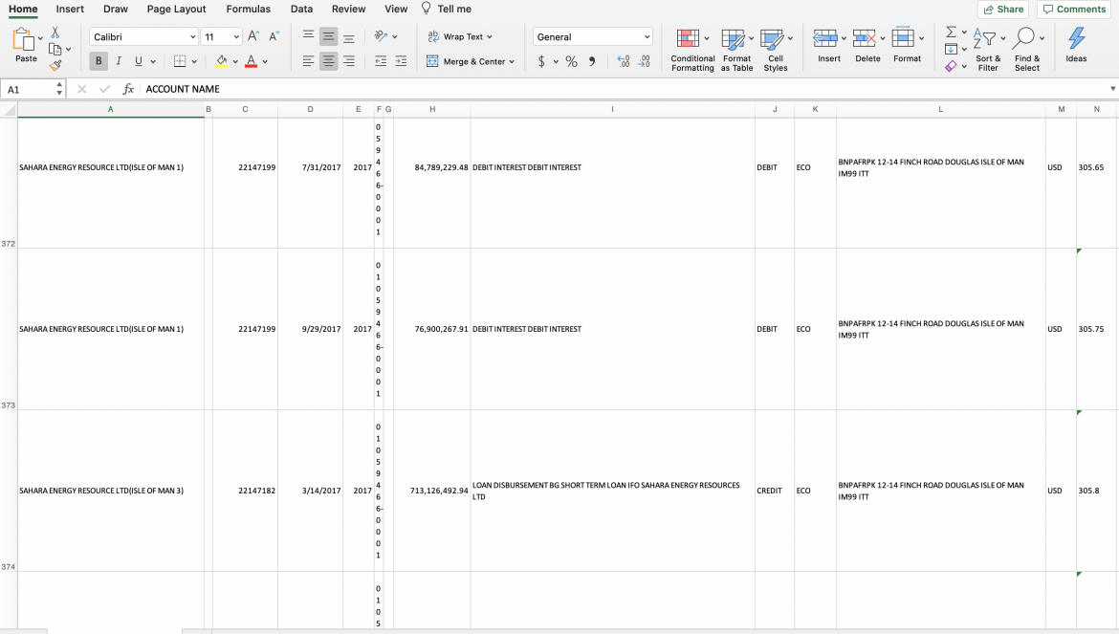Expand Wrap Text options arrow
This screenshot has height=634, width=1119.
[490, 37]
